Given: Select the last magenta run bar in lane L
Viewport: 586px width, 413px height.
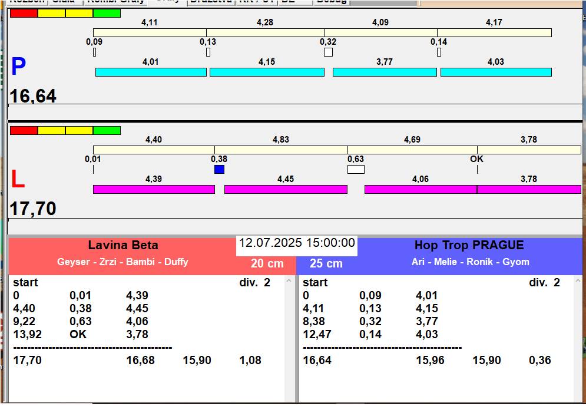Looking at the screenshot, I should 529,190.
